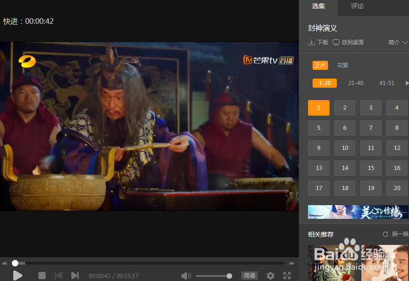Go to previous episode
The image size is (409, 281).
point(58,276)
